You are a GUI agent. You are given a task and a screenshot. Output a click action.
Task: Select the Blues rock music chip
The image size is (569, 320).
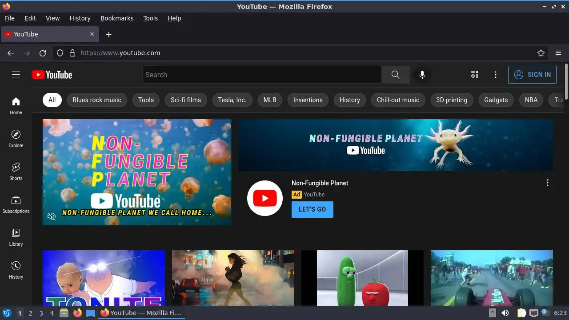click(x=97, y=100)
